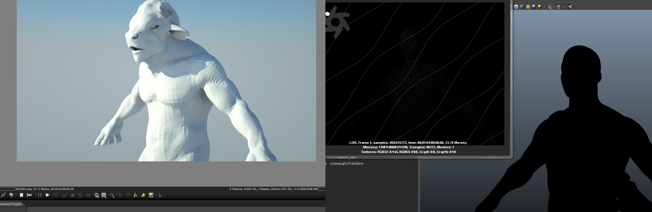The width and height of the screenshot is (652, 212).
Task: Click the gold sphere material icon
Action: pos(540,7)
